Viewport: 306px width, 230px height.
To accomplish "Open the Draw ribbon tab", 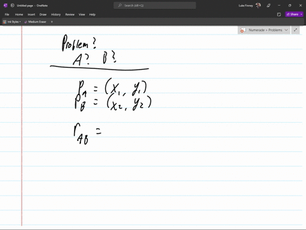I will 43,15.
